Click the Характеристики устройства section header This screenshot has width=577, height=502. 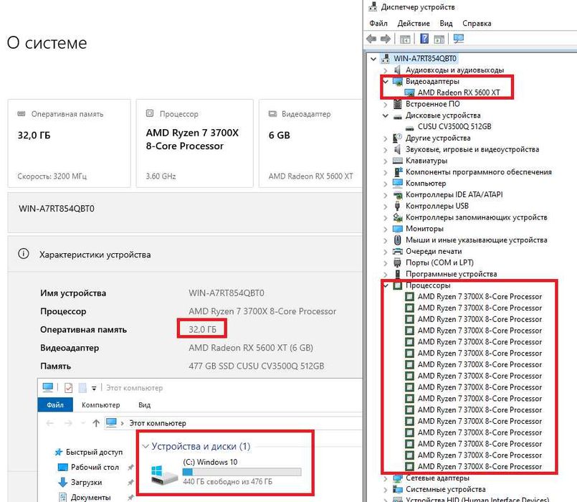pyautogui.click(x=185, y=255)
